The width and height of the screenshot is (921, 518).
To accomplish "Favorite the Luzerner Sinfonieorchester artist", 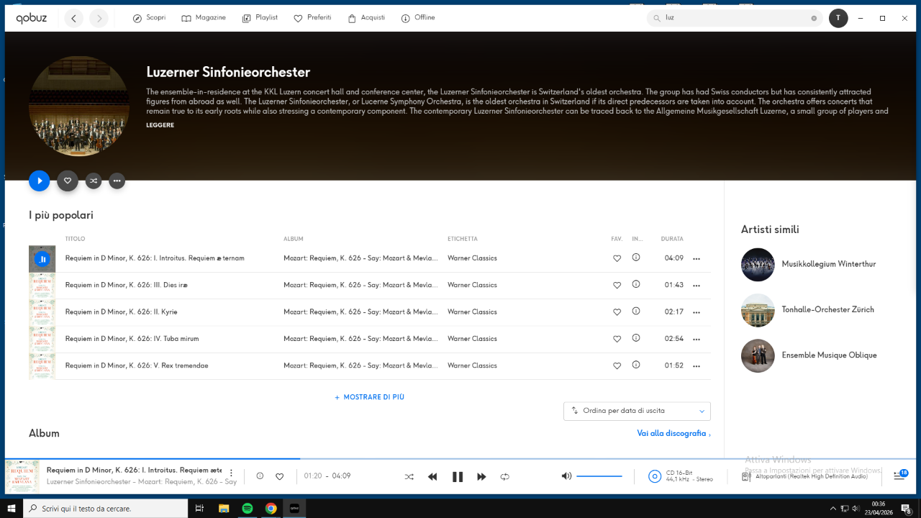I will click(68, 181).
